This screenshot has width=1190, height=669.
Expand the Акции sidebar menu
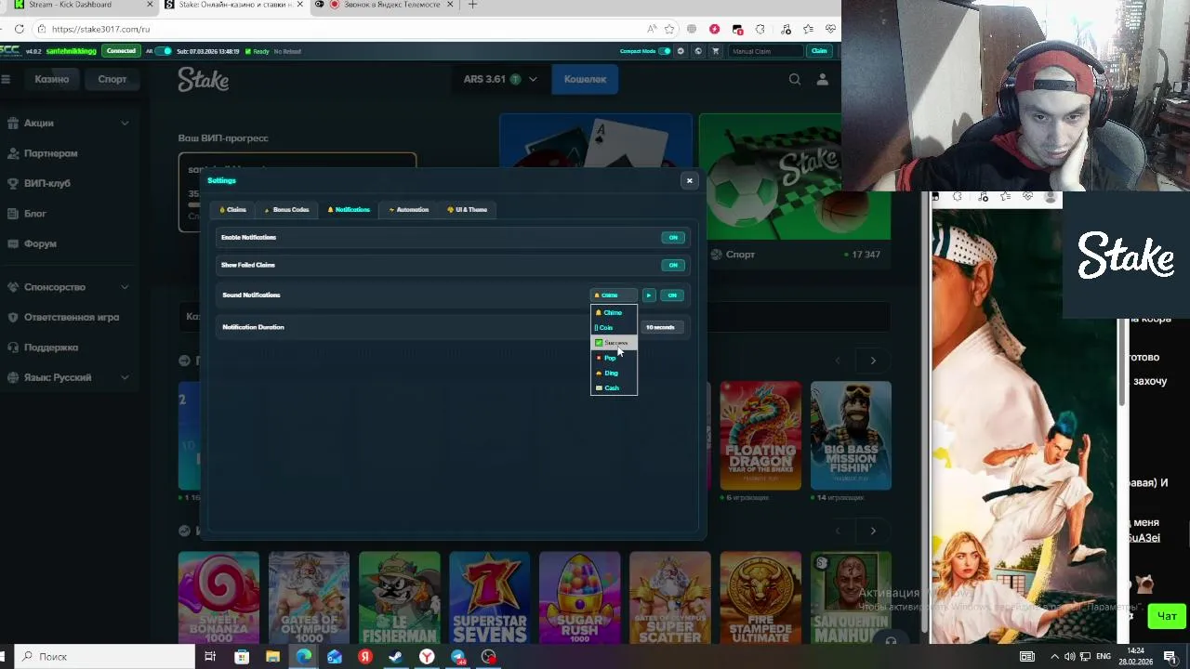(68, 123)
